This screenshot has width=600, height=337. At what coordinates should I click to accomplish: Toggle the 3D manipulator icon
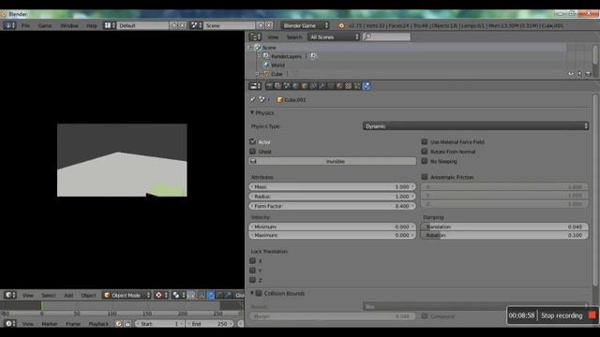[x=202, y=295]
